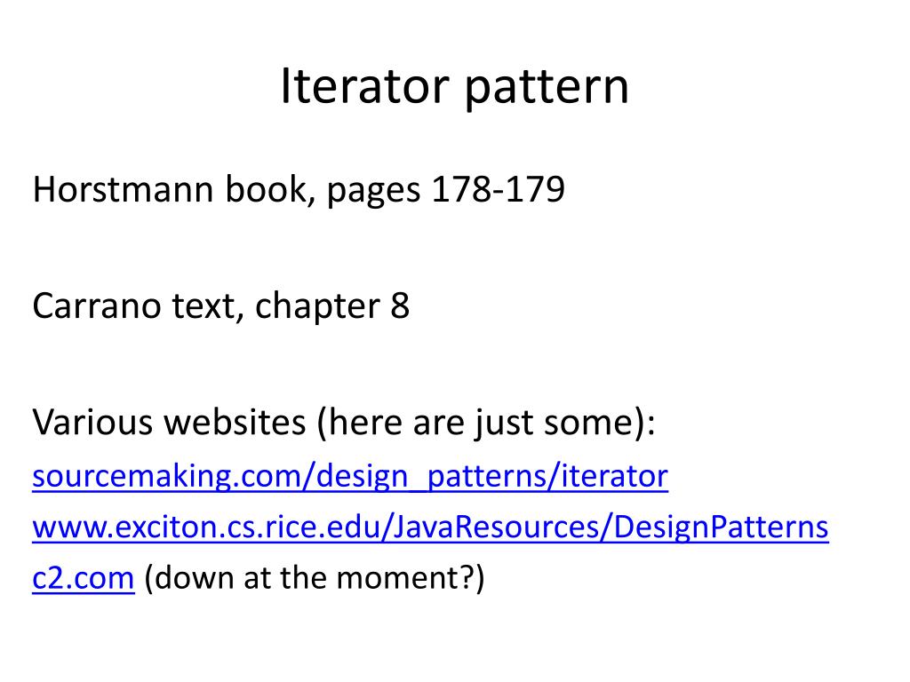Click the 'Various websites' text
The image size is (910, 682).
pyautogui.click(x=169, y=422)
